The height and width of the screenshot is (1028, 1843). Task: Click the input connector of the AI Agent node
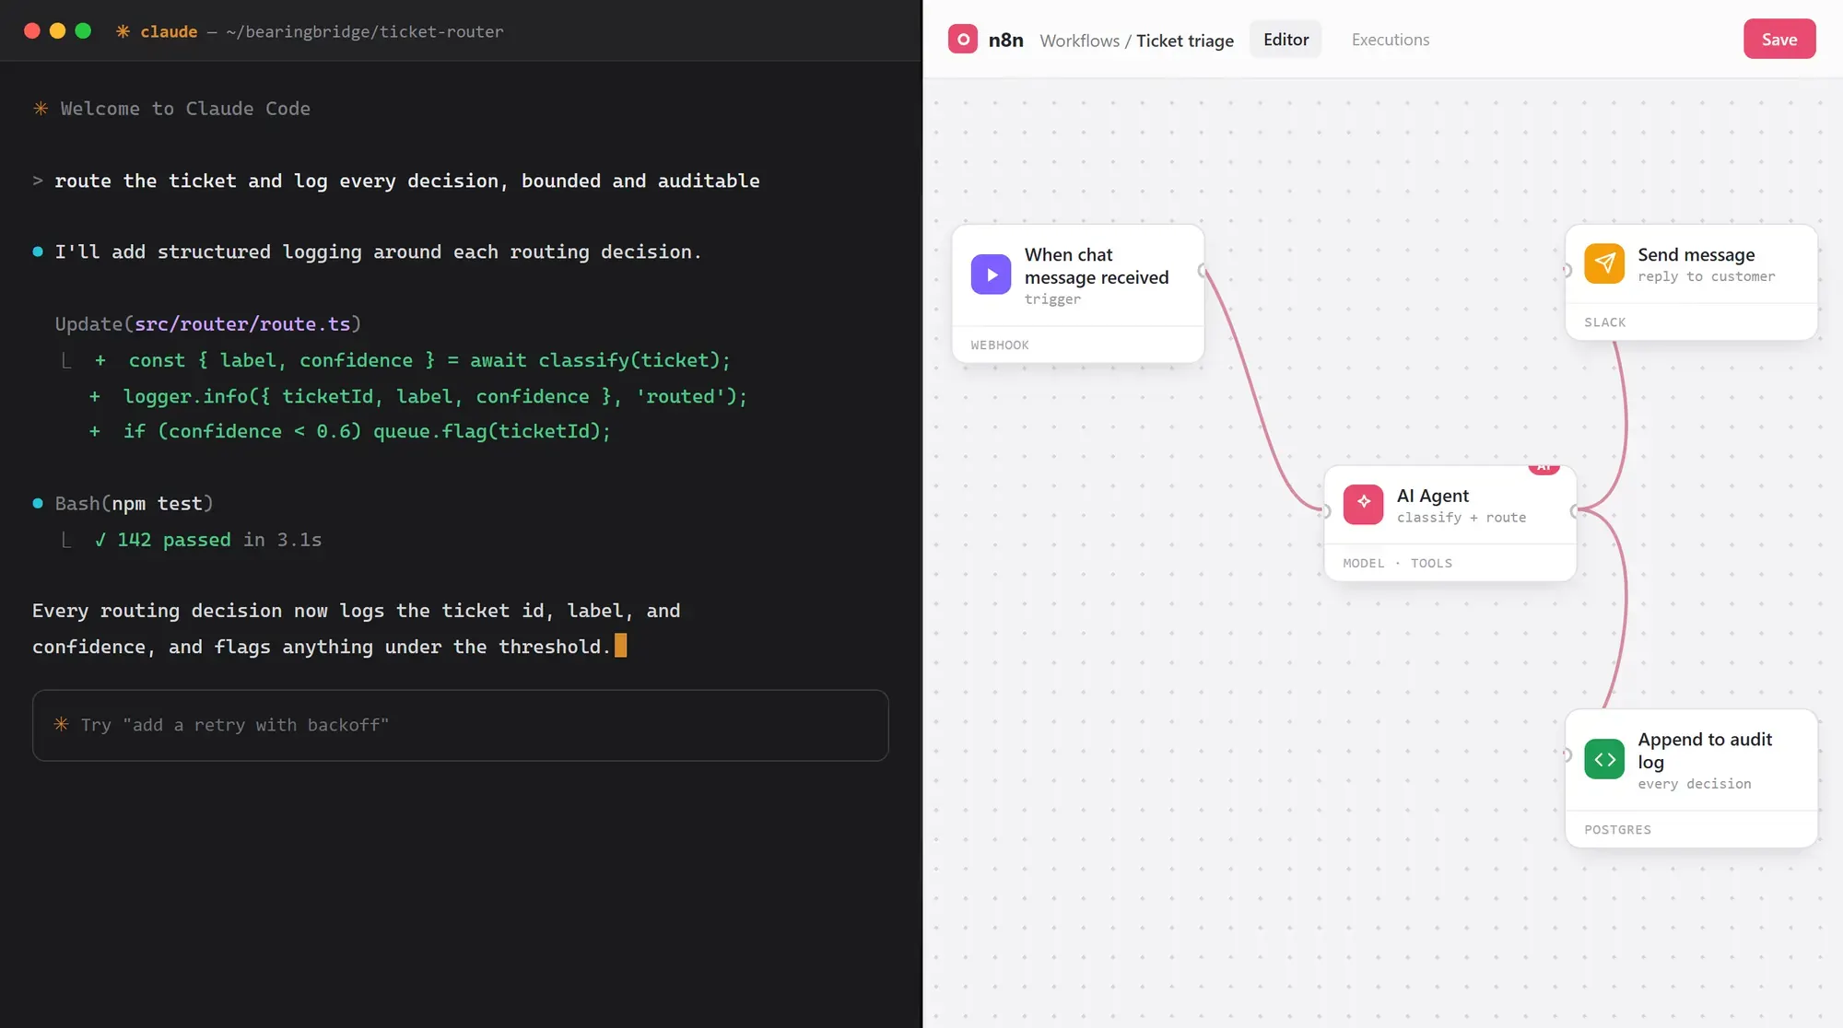(1325, 511)
